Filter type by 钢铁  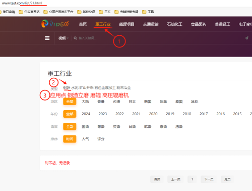[67, 88]
